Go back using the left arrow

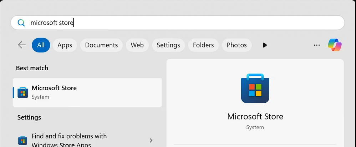[22, 45]
